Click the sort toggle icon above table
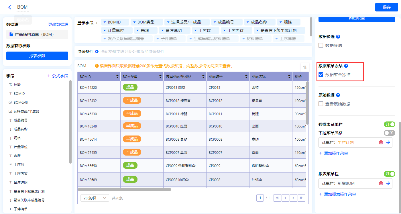Image resolution: width=401 pixels, height=214 pixels. [305, 67]
